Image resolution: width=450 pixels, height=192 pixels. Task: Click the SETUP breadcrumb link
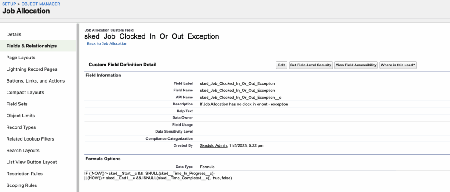pyautogui.click(x=9, y=4)
